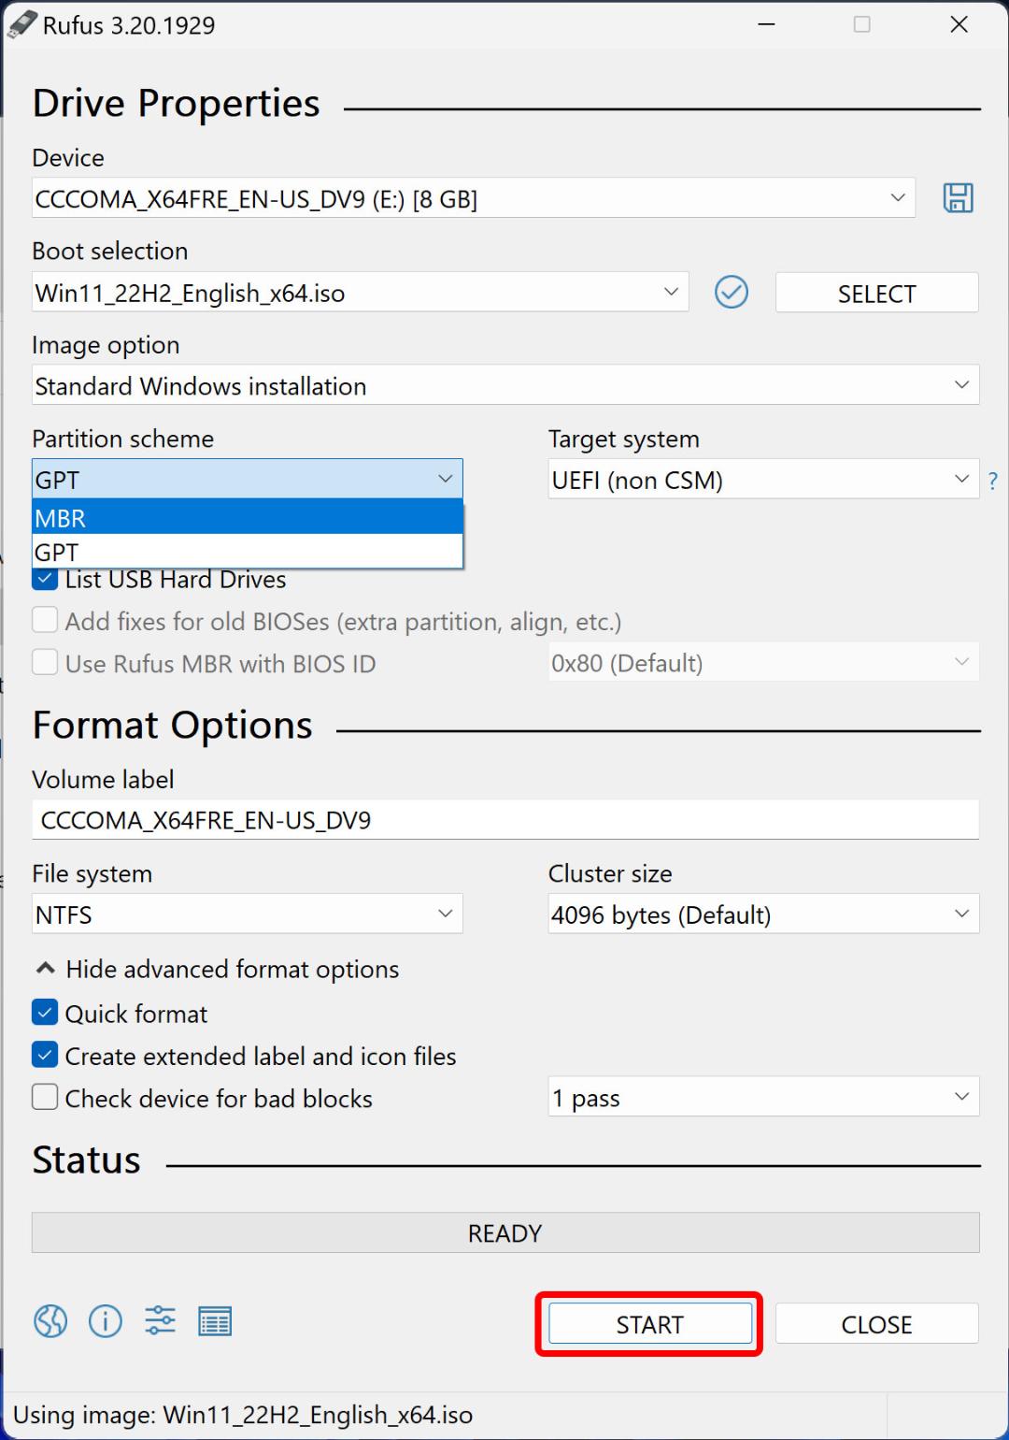The image size is (1009, 1440).
Task: Toggle List USB Hard Drives checkbox
Action: coord(45,579)
